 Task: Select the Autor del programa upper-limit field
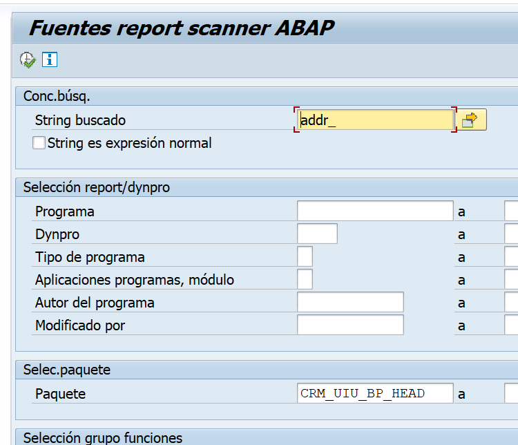(511, 303)
